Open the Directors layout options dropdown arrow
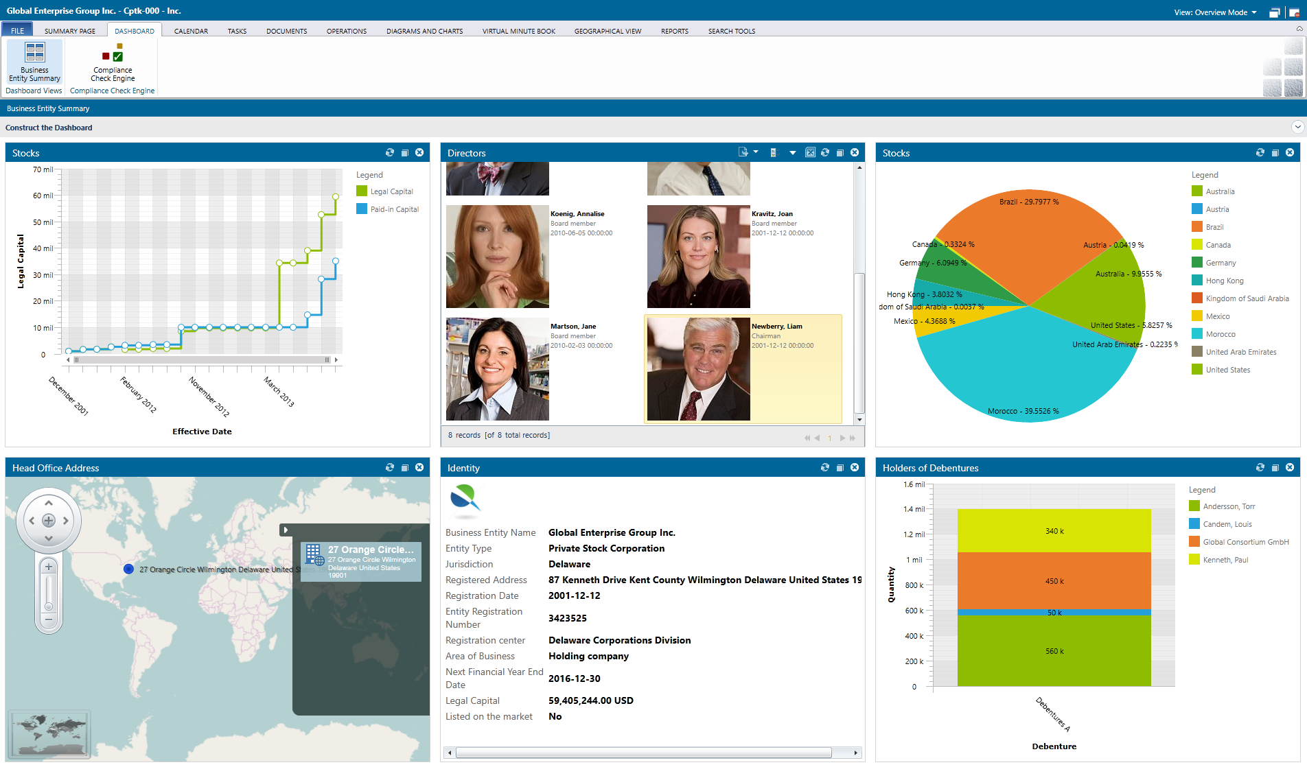The image size is (1307, 767). (793, 153)
